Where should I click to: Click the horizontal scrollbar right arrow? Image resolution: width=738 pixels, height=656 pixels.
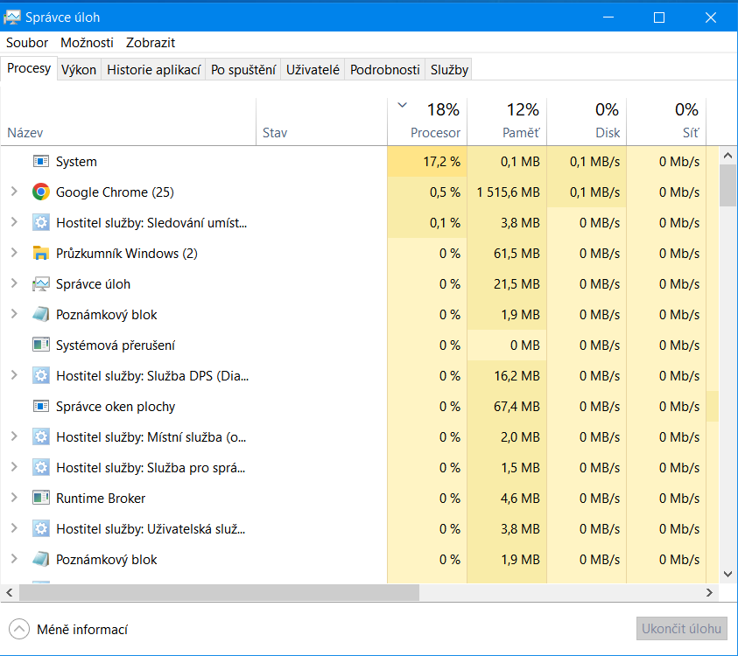click(x=710, y=593)
